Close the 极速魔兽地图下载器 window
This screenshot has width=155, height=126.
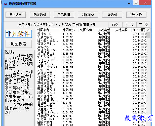145,3
